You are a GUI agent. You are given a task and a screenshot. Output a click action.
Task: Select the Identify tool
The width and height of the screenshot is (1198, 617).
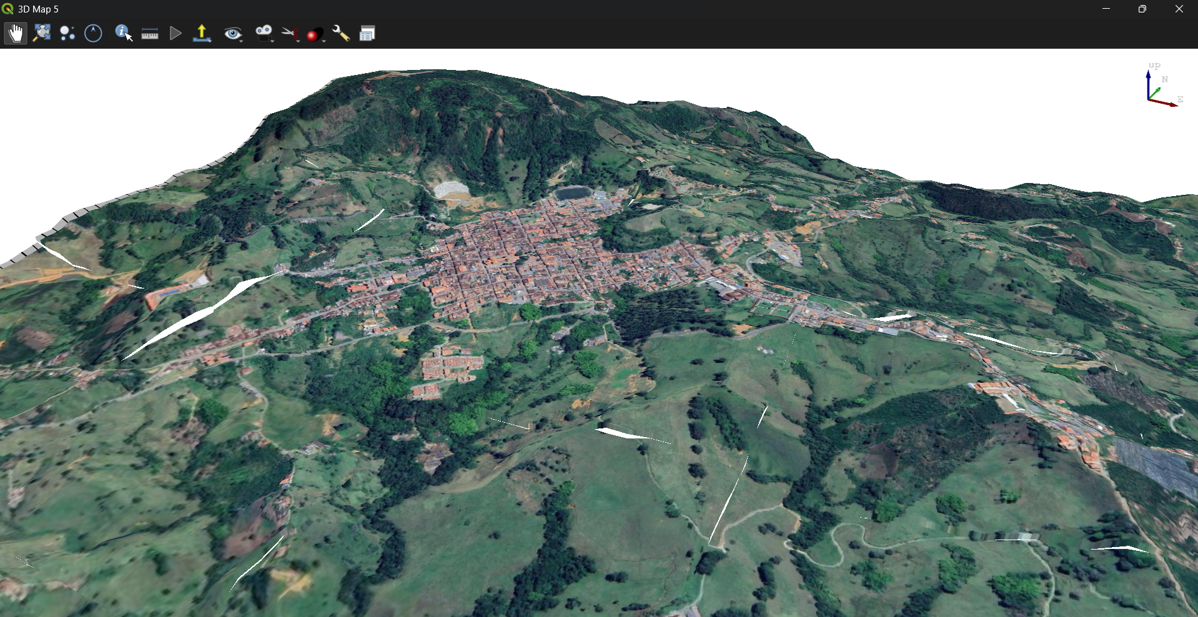point(123,33)
